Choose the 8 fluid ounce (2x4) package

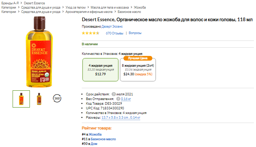pyautogui.click(x=138, y=70)
